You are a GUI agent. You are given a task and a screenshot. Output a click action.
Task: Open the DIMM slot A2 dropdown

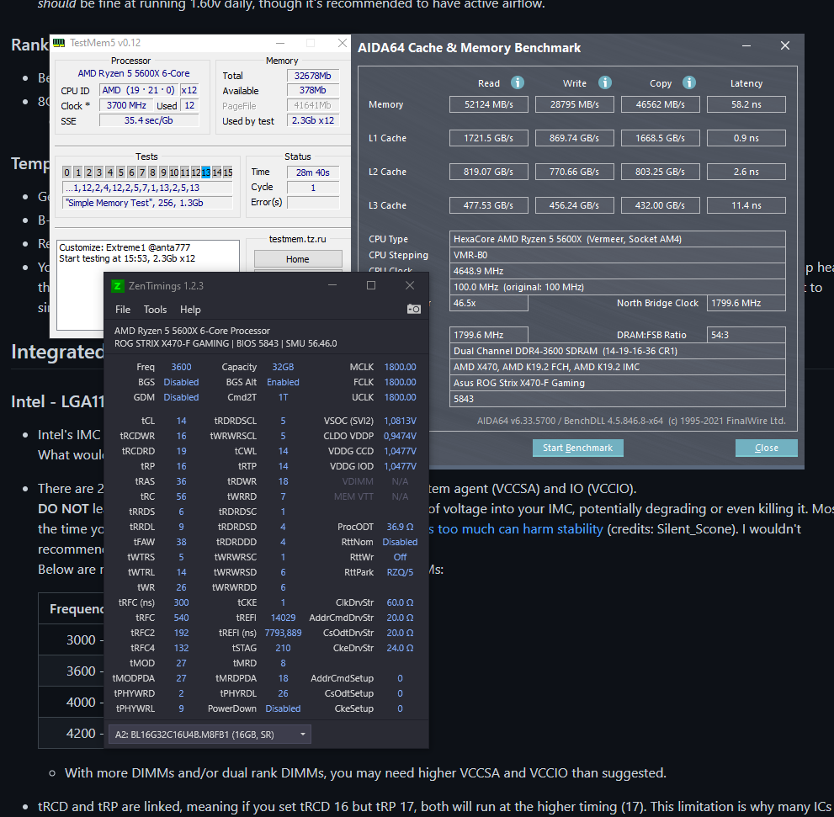click(x=210, y=734)
